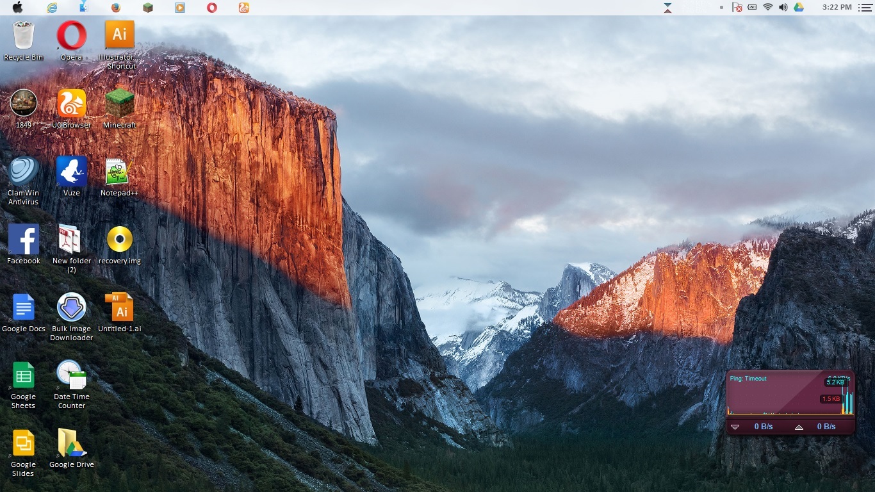Click the Firefox icon in top bar
Viewport: 875px width, 492px height.
(116, 8)
